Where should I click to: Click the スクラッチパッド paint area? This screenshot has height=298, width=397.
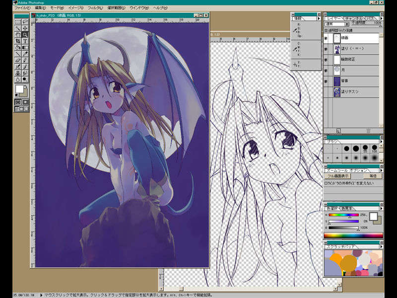[x=353, y=263]
